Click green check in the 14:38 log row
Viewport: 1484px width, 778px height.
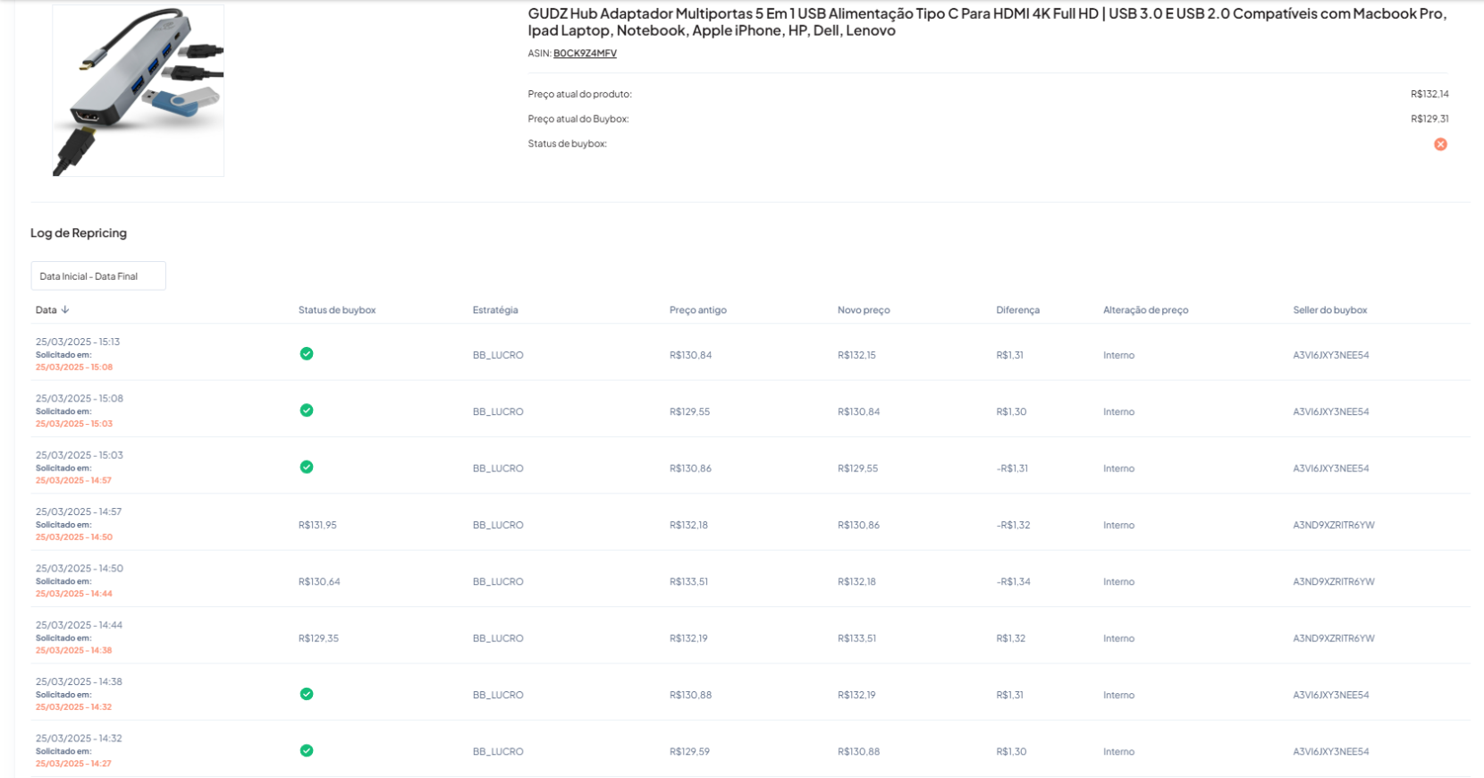point(307,694)
